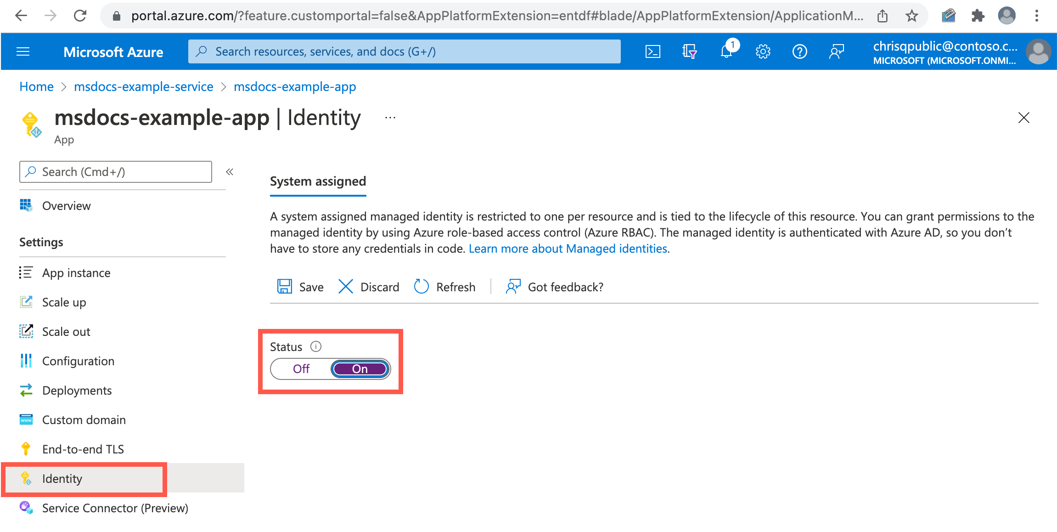Switch Status toggle to Off

pos(301,369)
